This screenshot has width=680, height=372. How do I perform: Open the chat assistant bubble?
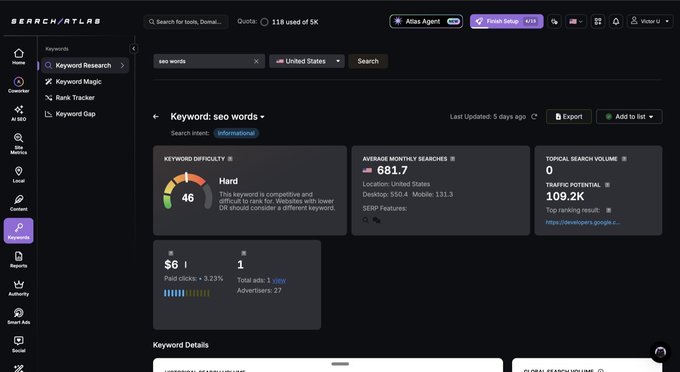[x=660, y=352]
